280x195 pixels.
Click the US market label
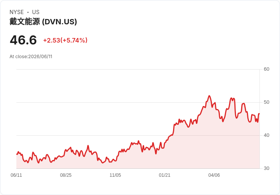pyautogui.click(x=36, y=12)
